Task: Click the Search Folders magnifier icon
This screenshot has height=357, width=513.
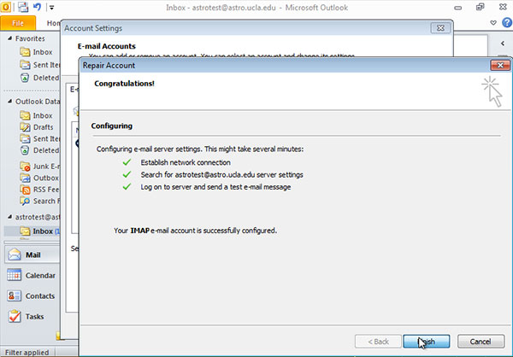Action: 25,201
